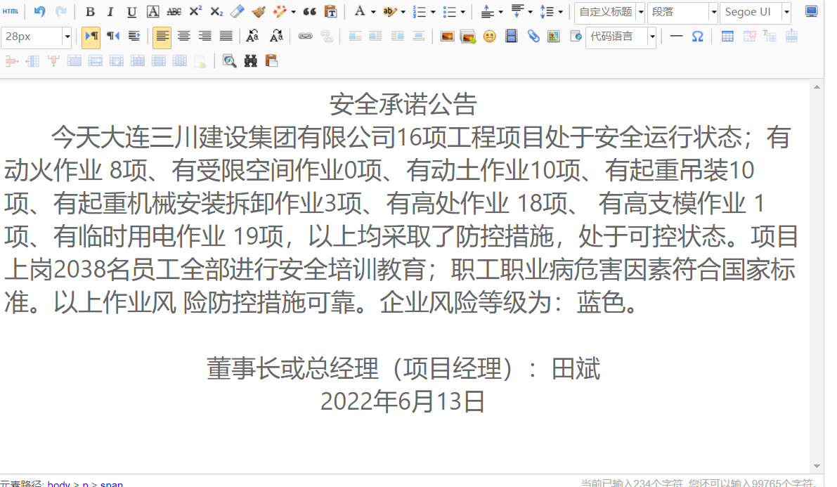The height and width of the screenshot is (487, 837).
Task: Insert an iframe
Action: (x=575, y=36)
